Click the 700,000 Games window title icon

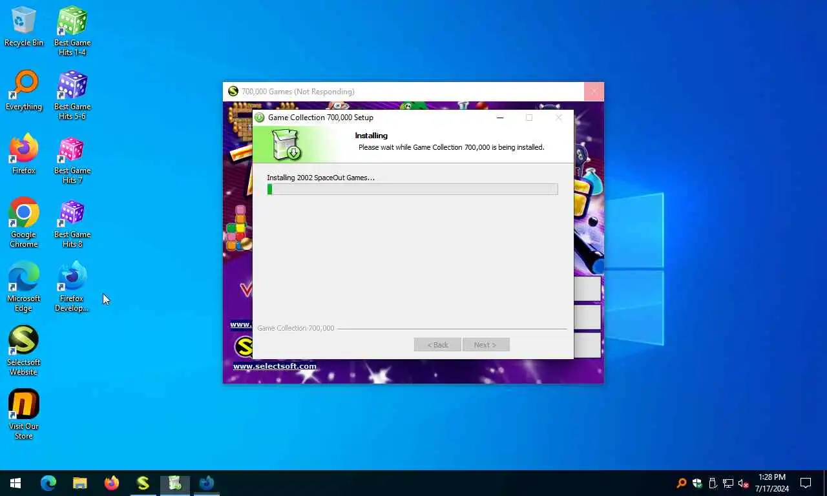pos(233,92)
